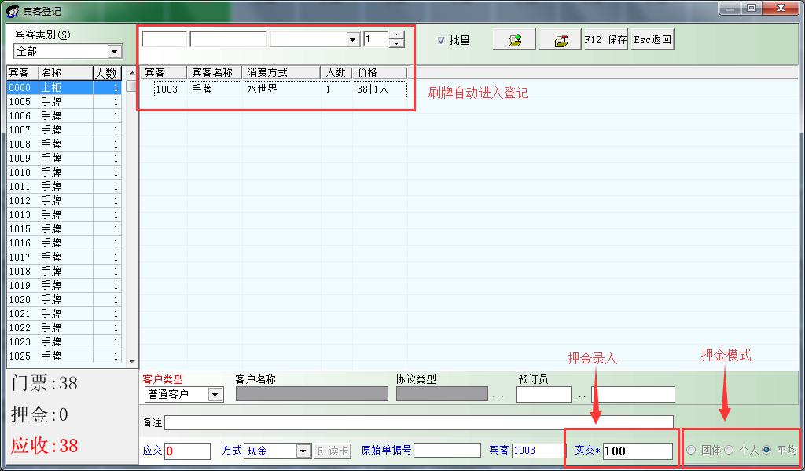Click the guest name input at top

click(x=229, y=39)
